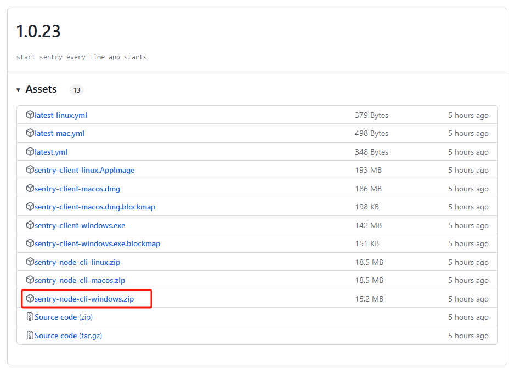Click zip file icon beside Source code (zip)
This screenshot has width=509, height=369.
coord(30,317)
